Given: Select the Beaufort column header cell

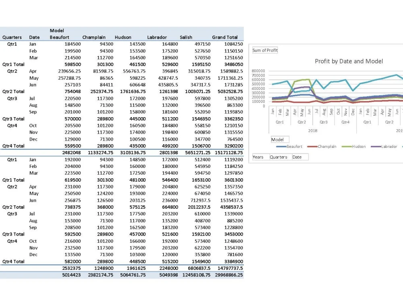Looking at the screenshot, I should click(x=60, y=37).
